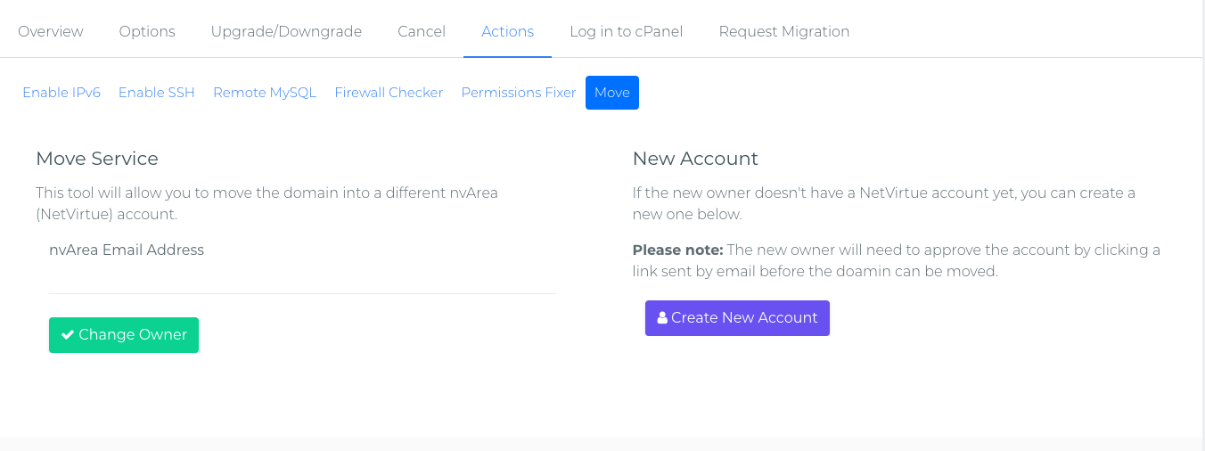This screenshot has height=451, width=1205.
Task: Select the Move action pill
Action: click(x=612, y=93)
